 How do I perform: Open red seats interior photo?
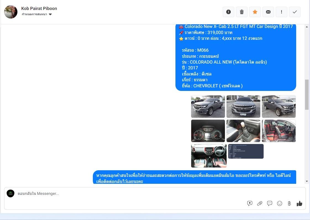point(279,131)
